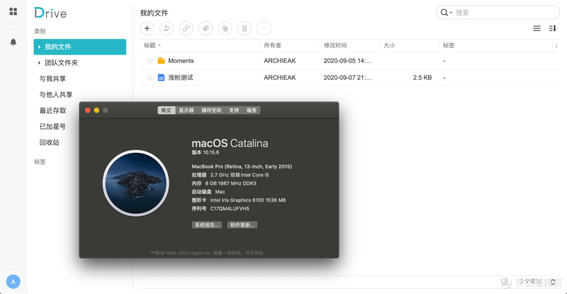Open the sort order icon
The image size is (567, 294).
click(552, 28)
